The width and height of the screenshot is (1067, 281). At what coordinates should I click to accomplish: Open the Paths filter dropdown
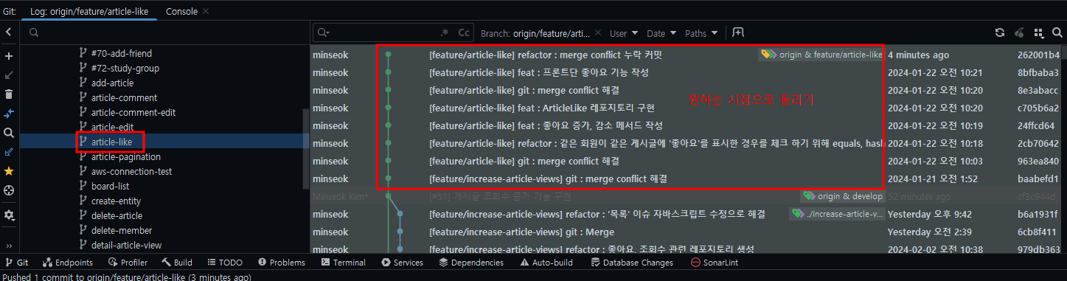click(x=701, y=33)
